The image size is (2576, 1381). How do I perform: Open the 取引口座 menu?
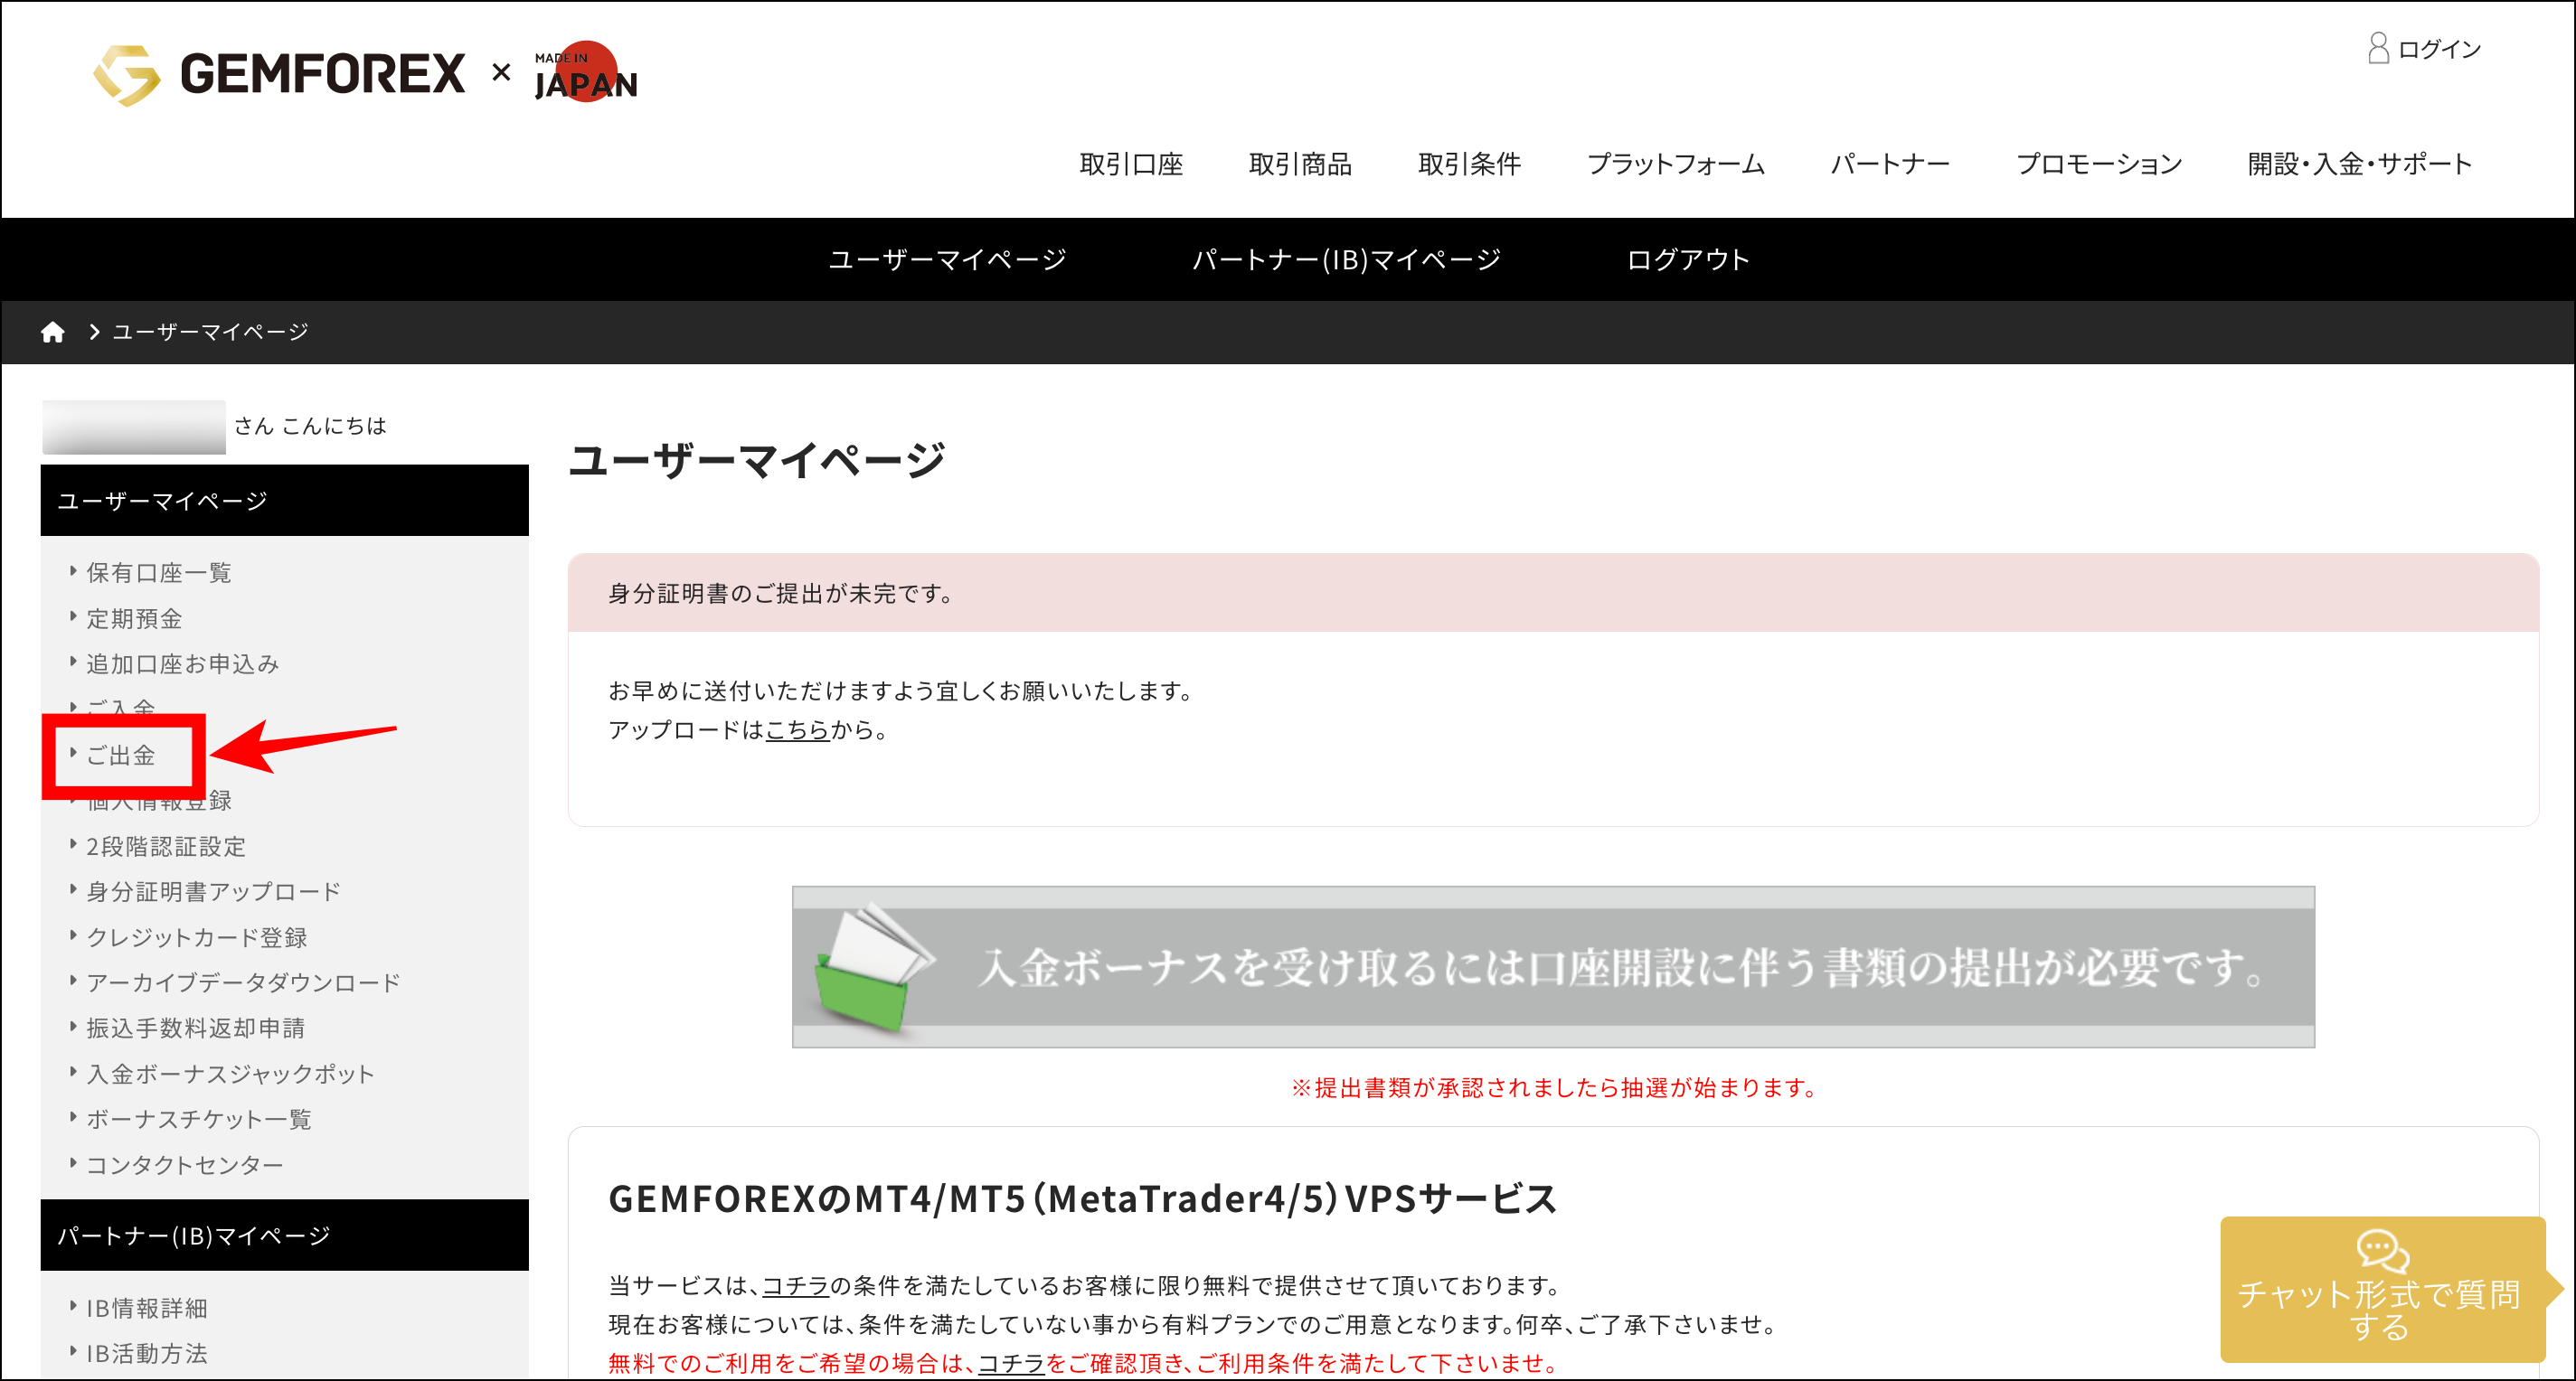pos(1132,164)
